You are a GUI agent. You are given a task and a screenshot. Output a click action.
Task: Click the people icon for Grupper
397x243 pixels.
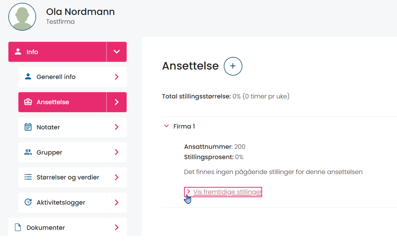(x=28, y=152)
